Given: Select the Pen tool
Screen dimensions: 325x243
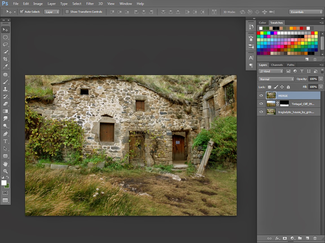Looking at the screenshot, I should [x=5, y=134].
